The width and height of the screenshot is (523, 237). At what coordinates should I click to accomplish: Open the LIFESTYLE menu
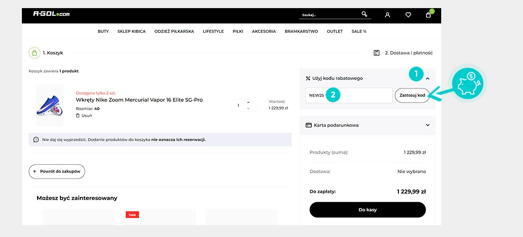point(213,31)
